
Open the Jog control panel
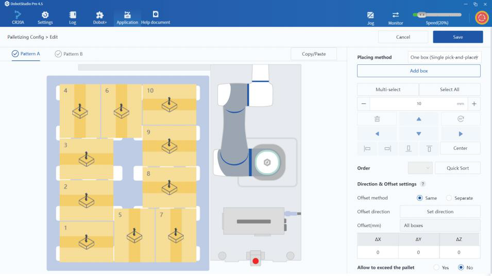(x=370, y=18)
